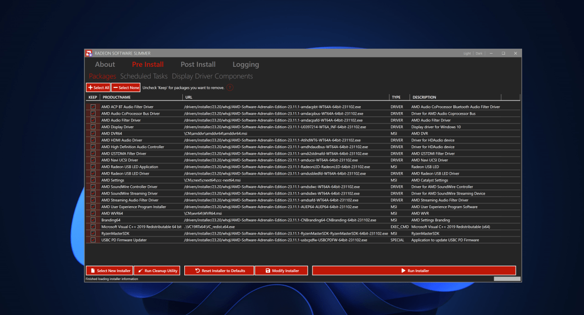Select 'AMD Catalyst Settings' description cell

point(429,180)
